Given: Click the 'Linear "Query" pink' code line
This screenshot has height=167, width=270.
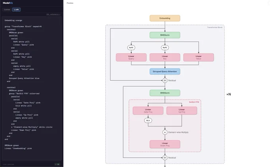Looking at the screenshot, I should [x=23, y=45].
